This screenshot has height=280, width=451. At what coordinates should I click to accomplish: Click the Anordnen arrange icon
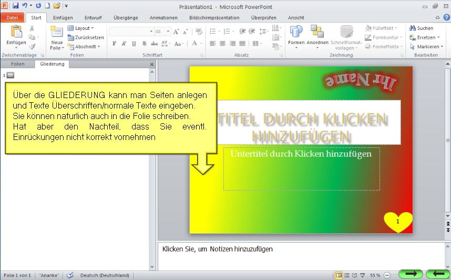pyautogui.click(x=317, y=32)
